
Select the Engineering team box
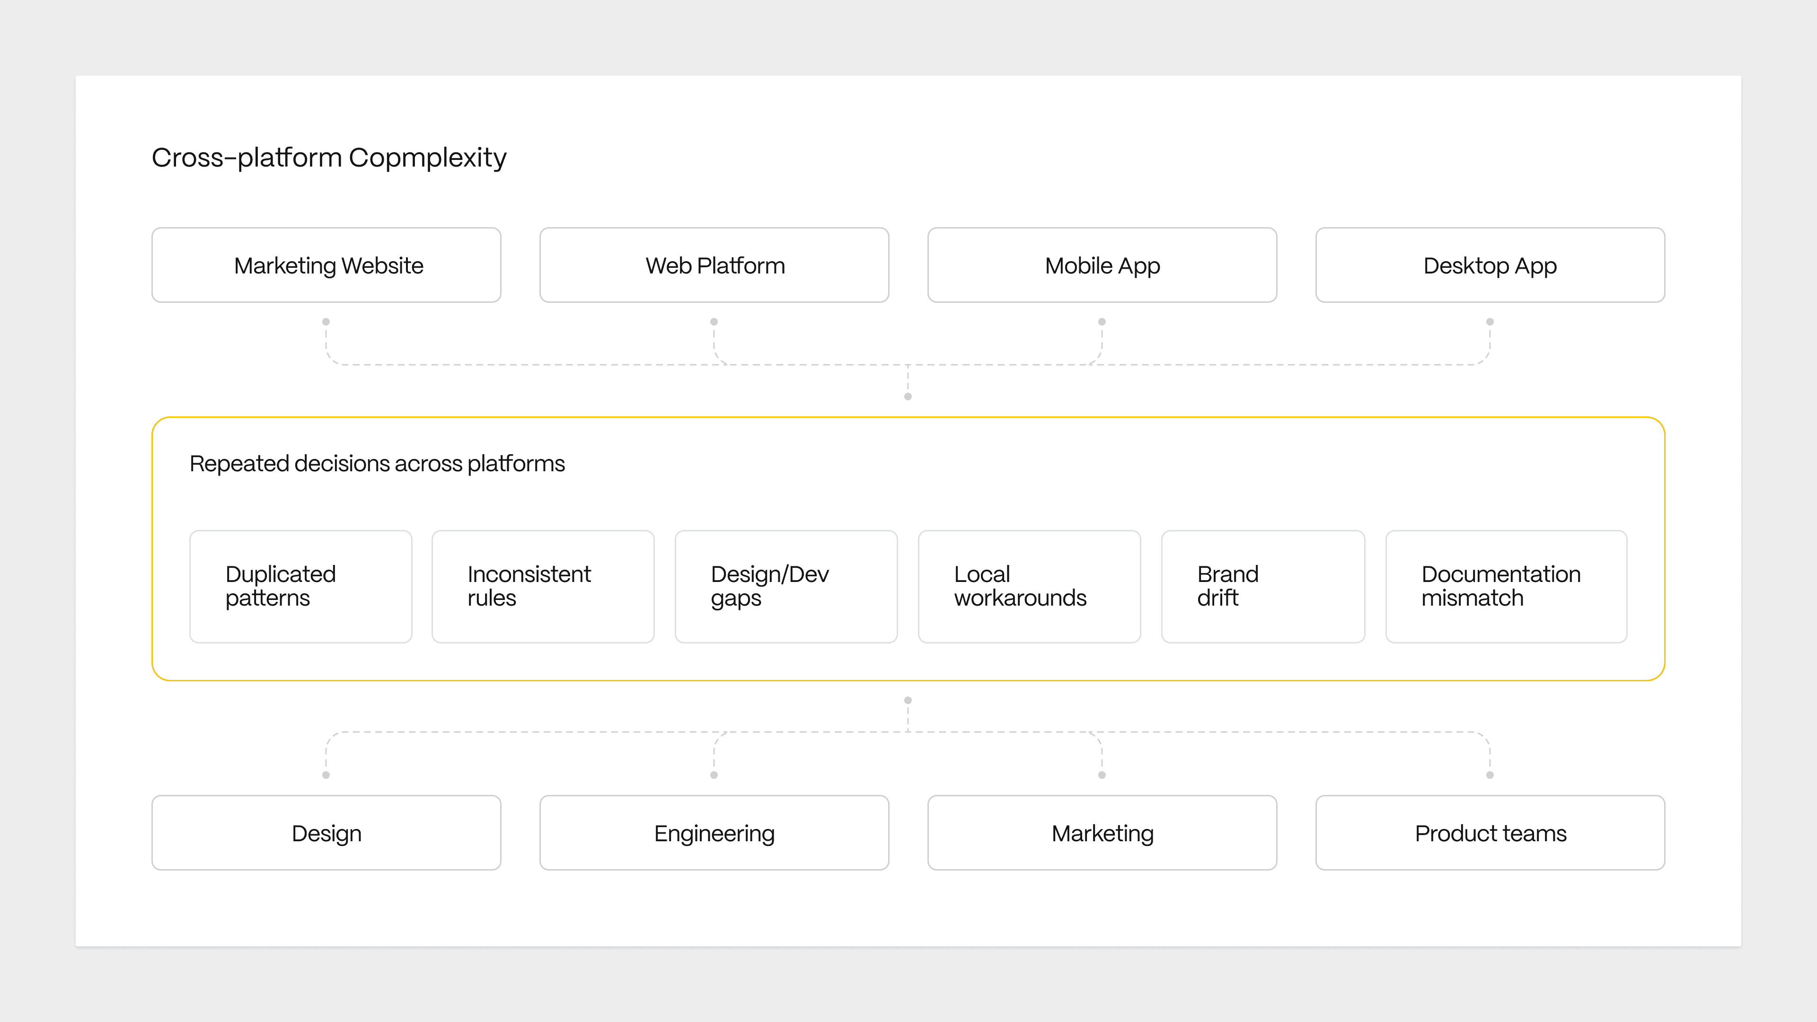(714, 833)
